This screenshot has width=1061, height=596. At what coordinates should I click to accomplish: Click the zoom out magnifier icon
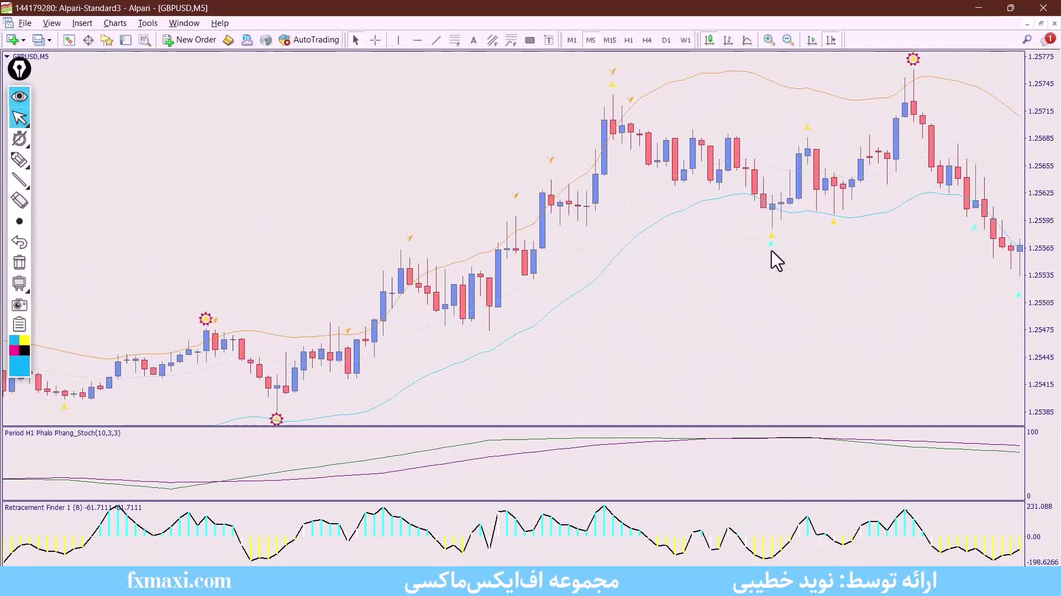click(788, 40)
